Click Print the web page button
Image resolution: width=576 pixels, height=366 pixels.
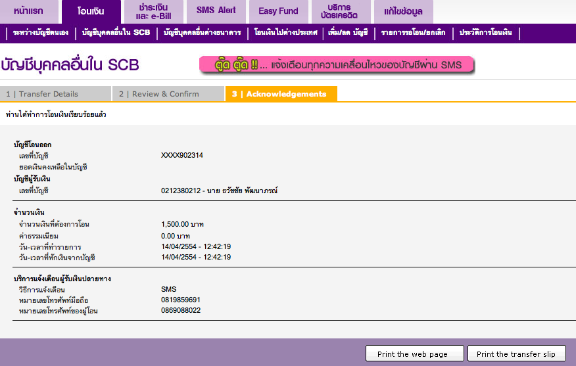point(415,354)
